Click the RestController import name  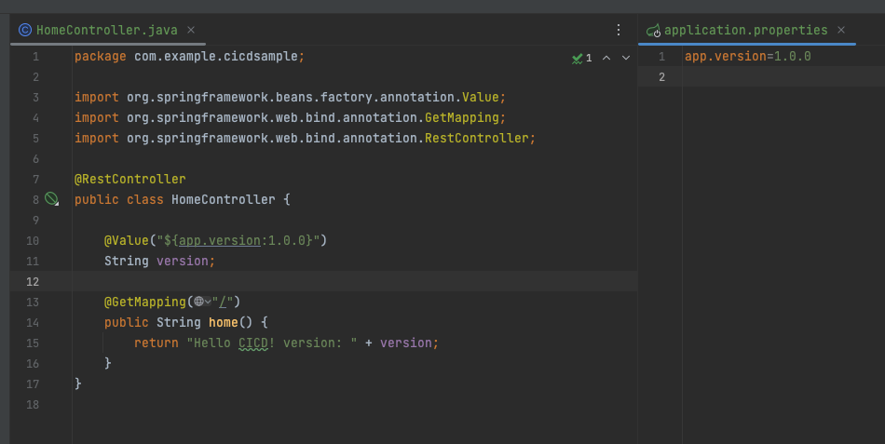click(477, 138)
